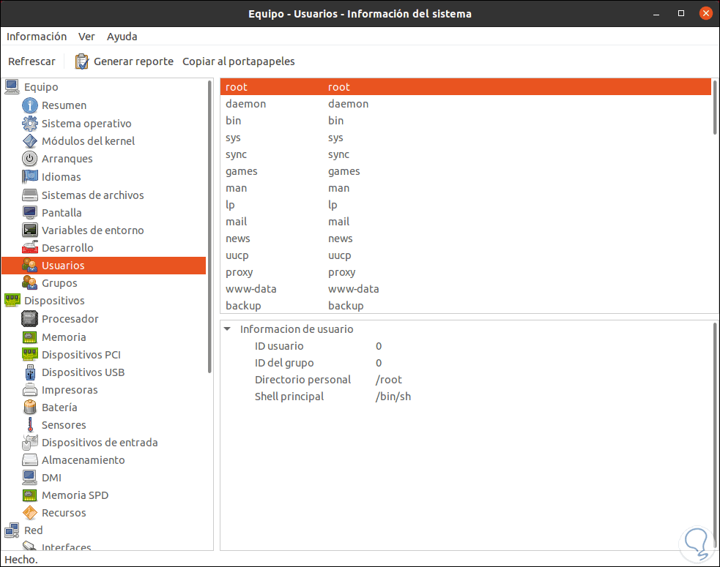The image size is (720, 567).
Task: Collapse the Informacion de usuario section
Action: coord(227,329)
